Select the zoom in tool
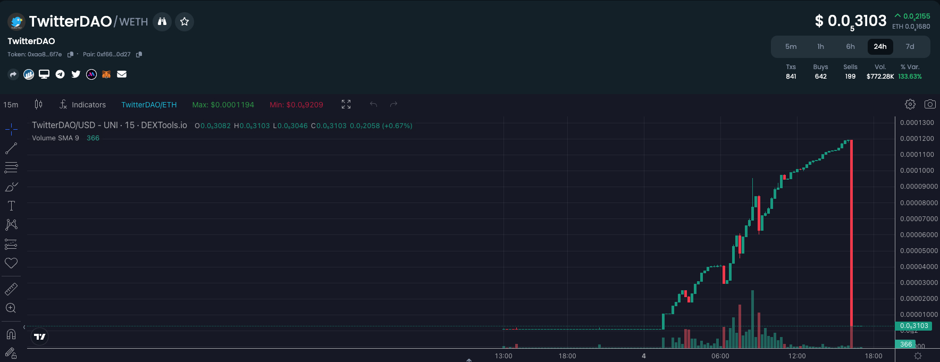This screenshot has height=362, width=940. (11, 308)
